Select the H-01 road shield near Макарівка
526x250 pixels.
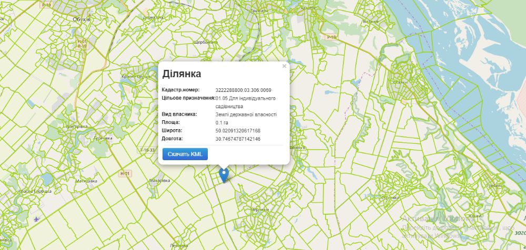coord(126,174)
